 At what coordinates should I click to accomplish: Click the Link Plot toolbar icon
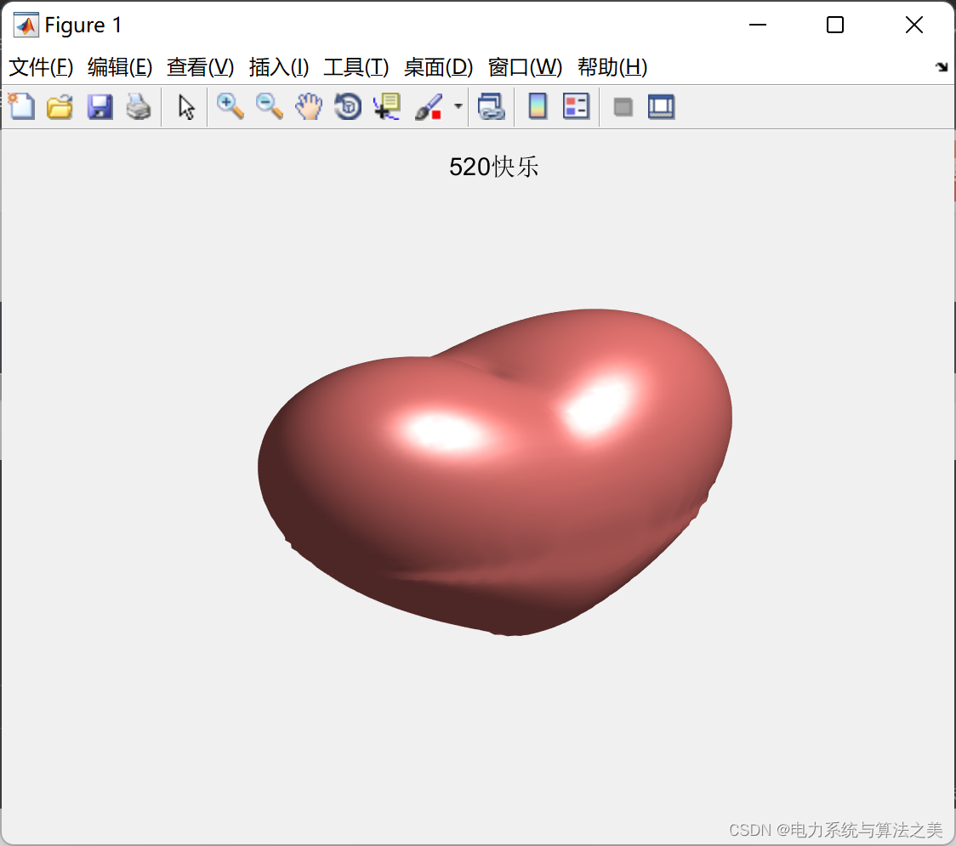(x=492, y=106)
